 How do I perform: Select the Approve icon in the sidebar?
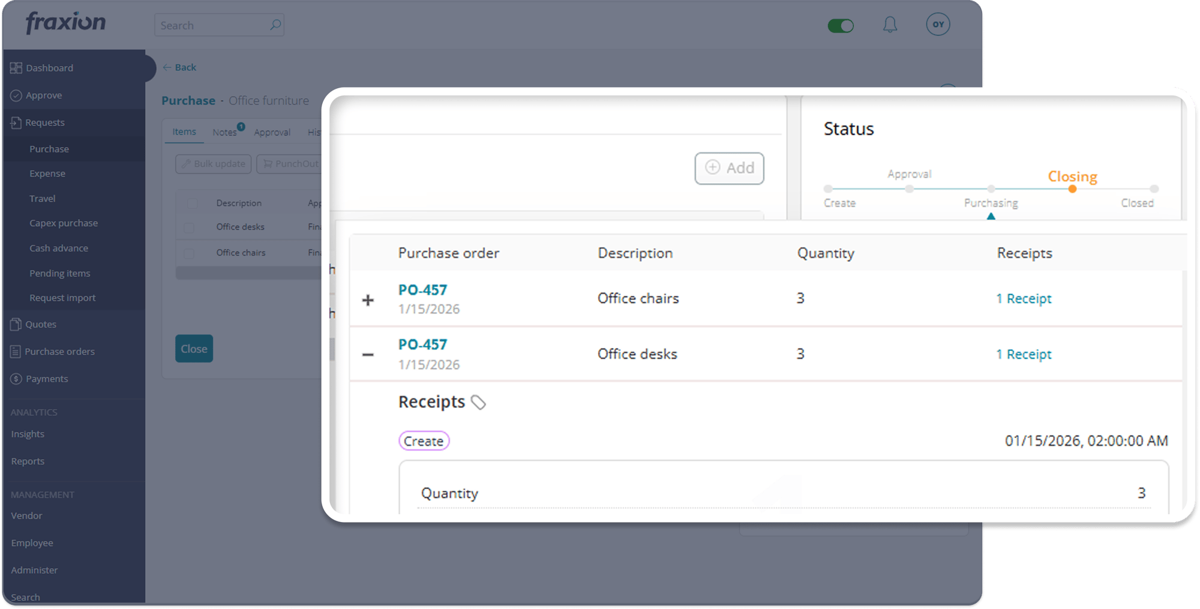click(x=16, y=95)
